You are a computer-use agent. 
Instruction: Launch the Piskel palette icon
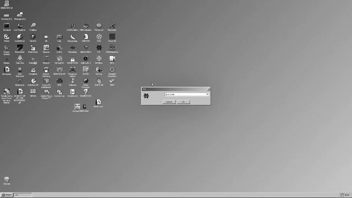(7, 38)
